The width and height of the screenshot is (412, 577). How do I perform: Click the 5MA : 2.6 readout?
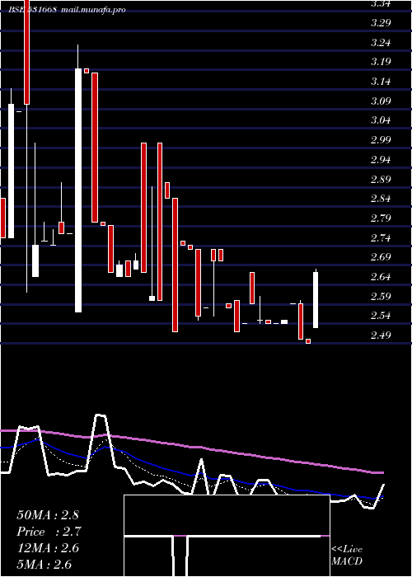pyautogui.click(x=44, y=565)
